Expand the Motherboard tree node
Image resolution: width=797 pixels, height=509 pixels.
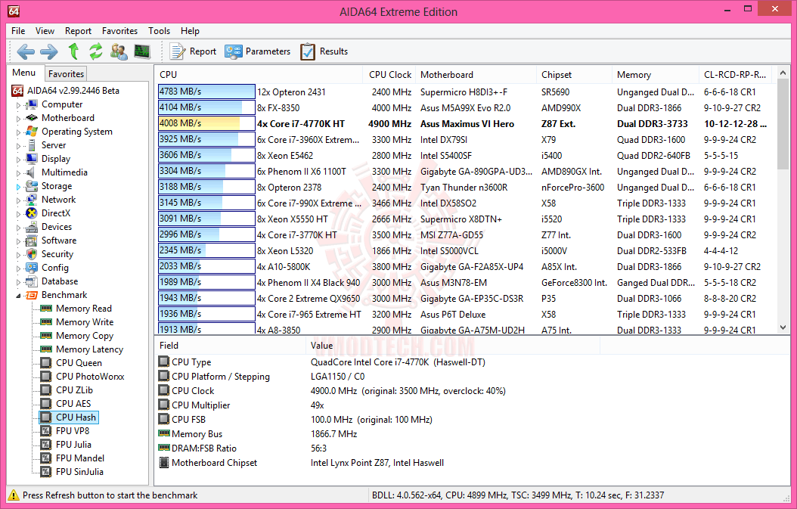[x=19, y=119]
